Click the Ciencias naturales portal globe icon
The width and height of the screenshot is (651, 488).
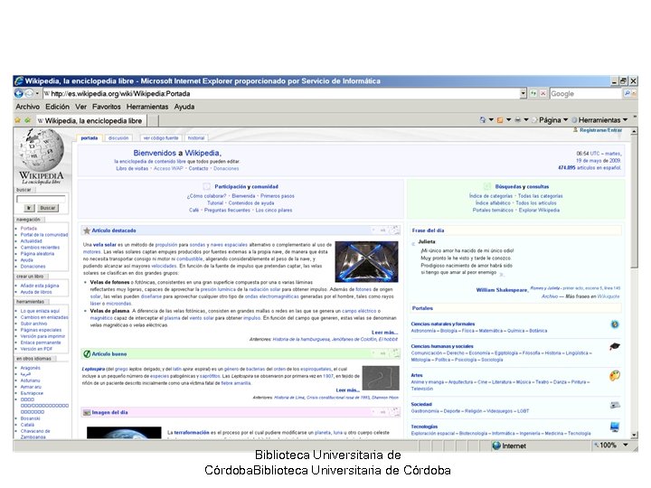[615, 324]
